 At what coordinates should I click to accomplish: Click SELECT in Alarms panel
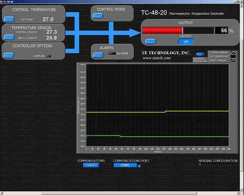tap(97, 55)
